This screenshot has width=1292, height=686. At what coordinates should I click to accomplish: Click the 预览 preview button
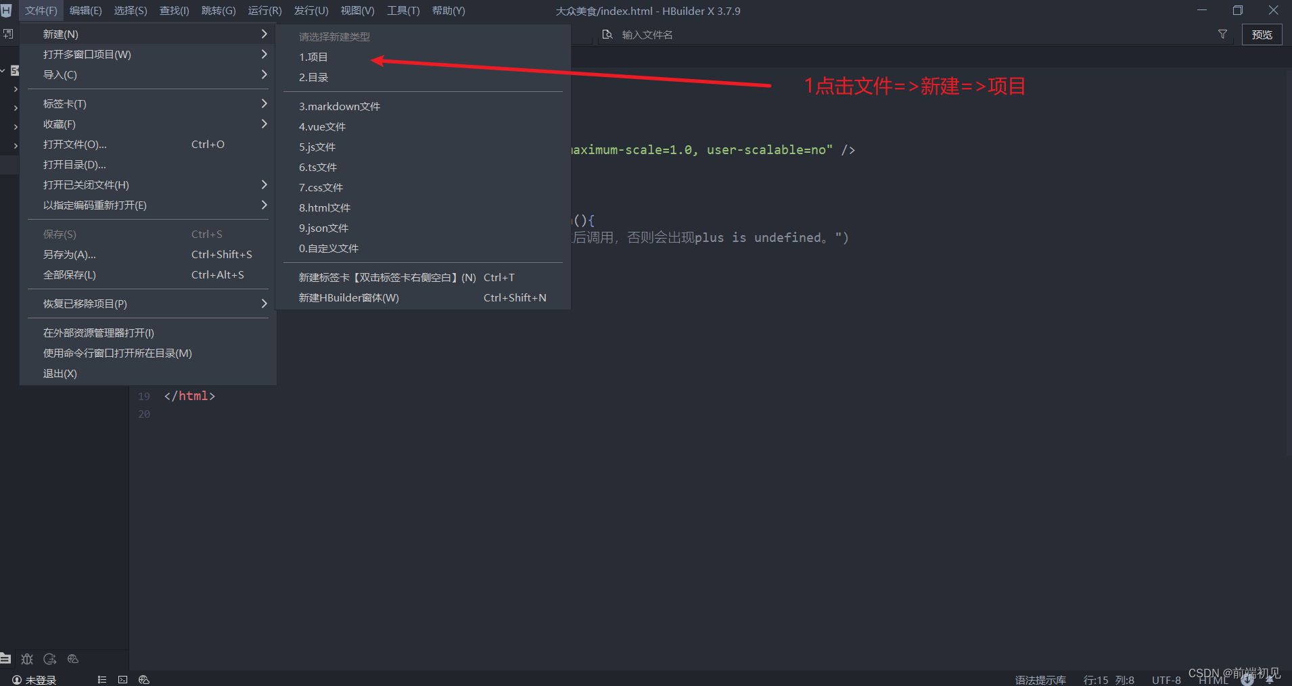click(x=1262, y=34)
